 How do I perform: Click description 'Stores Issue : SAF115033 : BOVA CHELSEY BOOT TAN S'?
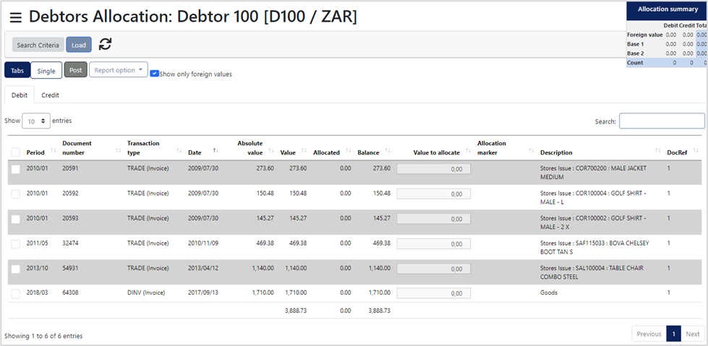594,247
